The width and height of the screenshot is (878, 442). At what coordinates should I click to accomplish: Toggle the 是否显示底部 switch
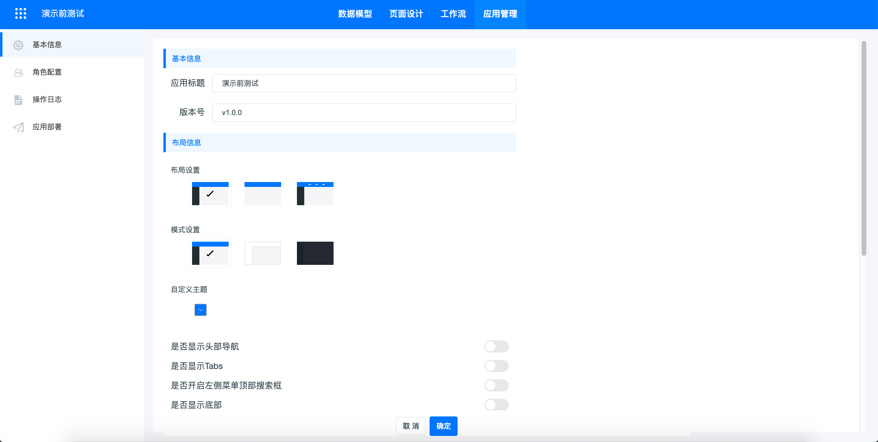tap(496, 405)
